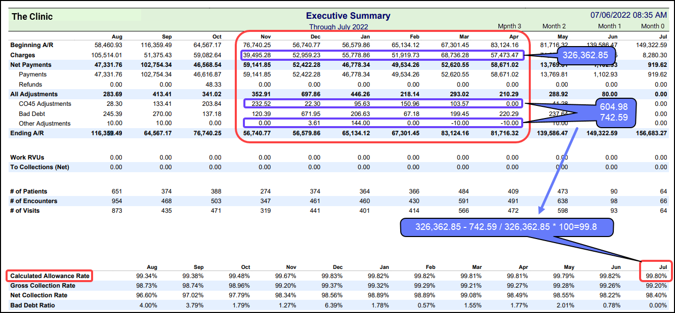Click the Through July 2022 subtitle
This screenshot has height=313, width=675.
click(339, 27)
